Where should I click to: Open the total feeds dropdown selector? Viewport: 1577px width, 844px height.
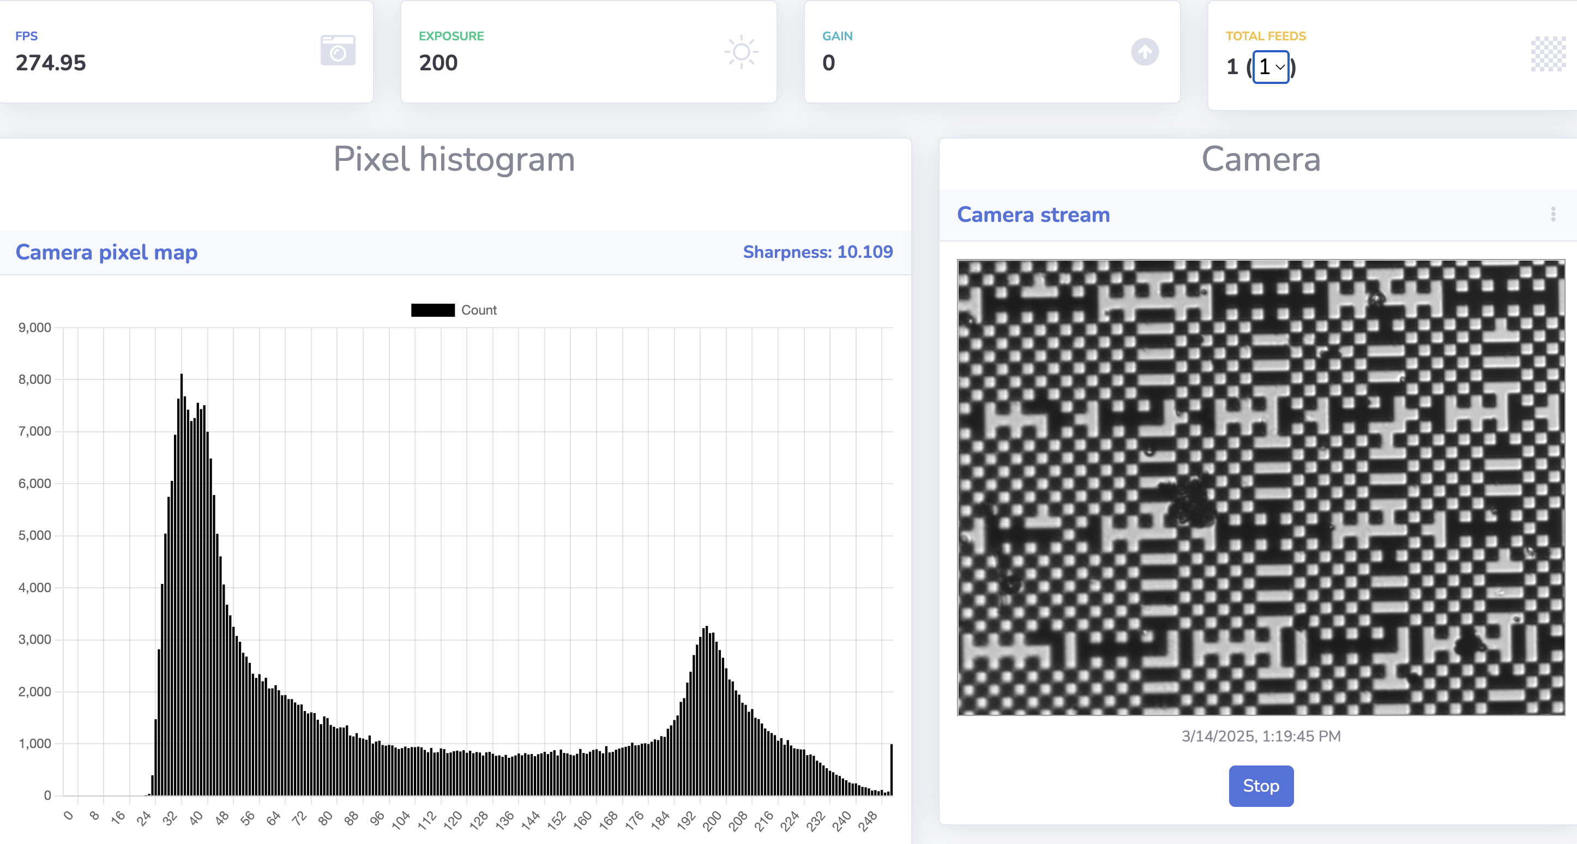click(x=1271, y=67)
